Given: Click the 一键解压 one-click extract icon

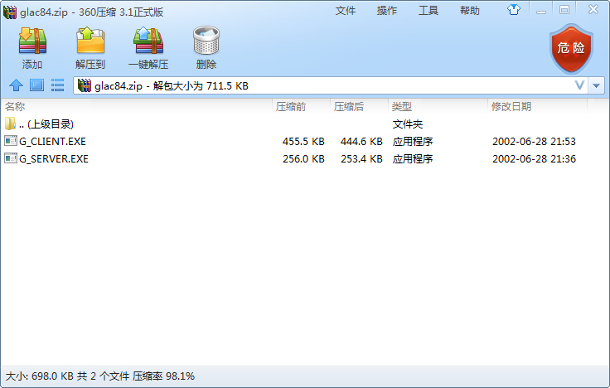Looking at the screenshot, I should (x=148, y=41).
